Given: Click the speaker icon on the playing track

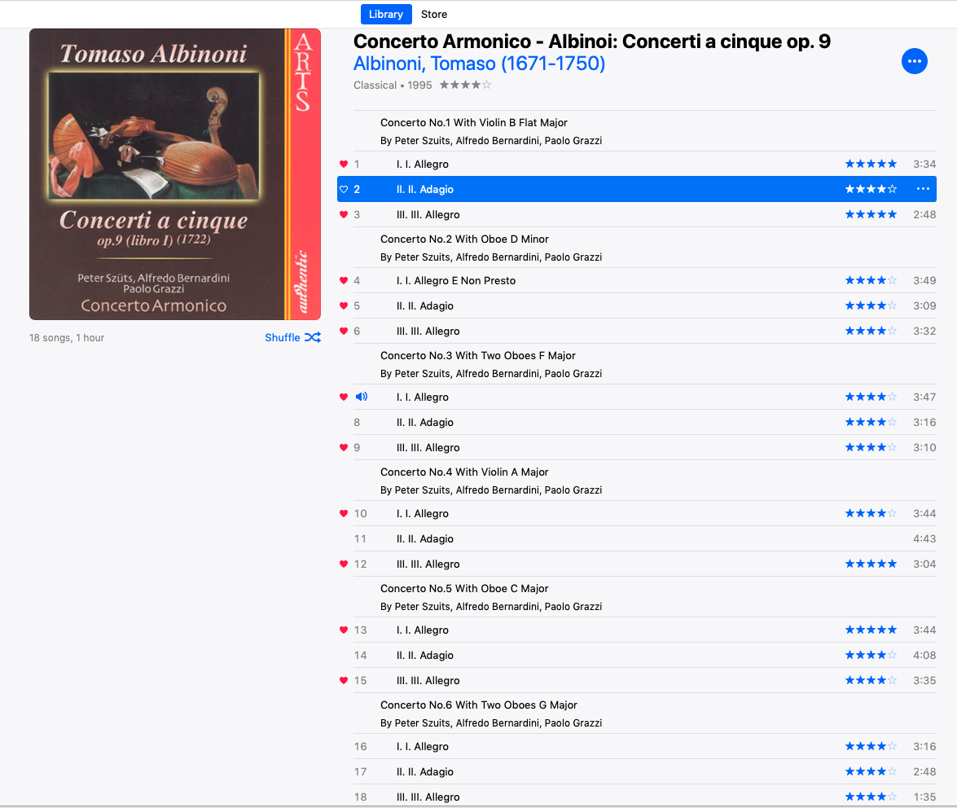Looking at the screenshot, I should [362, 397].
